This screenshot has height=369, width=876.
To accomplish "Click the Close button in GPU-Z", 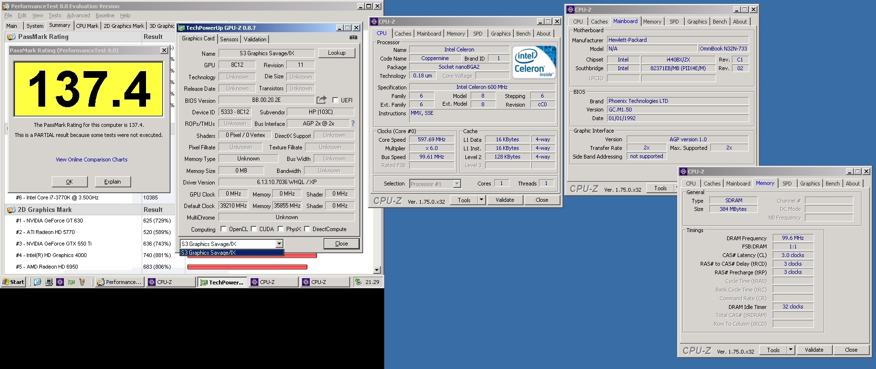I will pyautogui.click(x=341, y=244).
